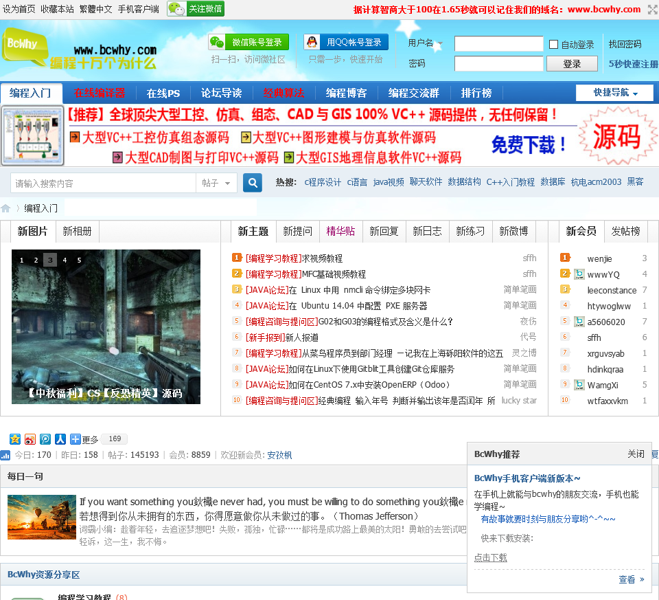Switch carousel to slide 1
This screenshot has height=600, width=659.
[21, 260]
